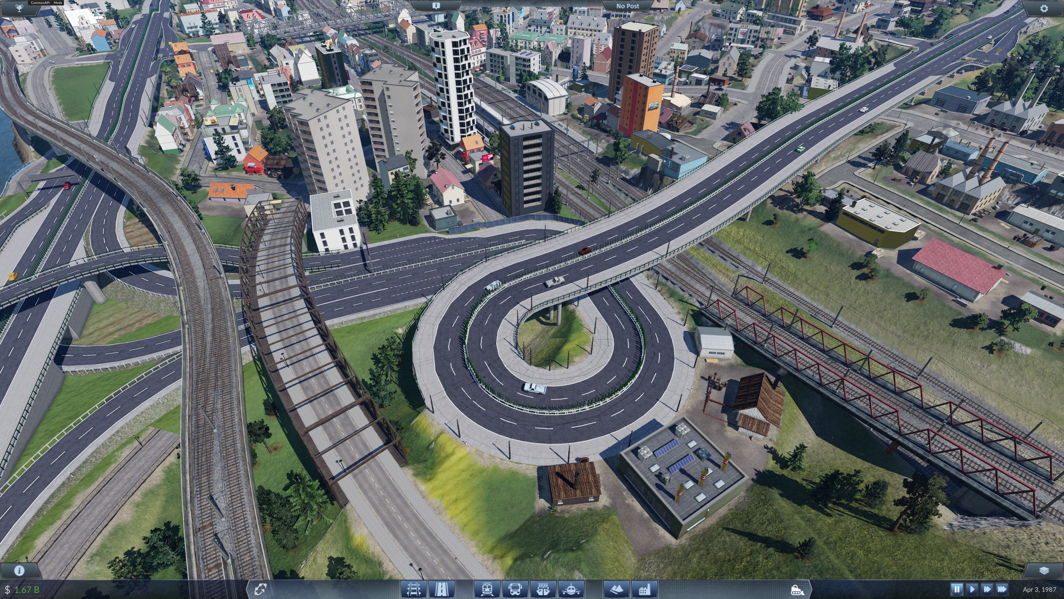Open the line manager icon
Image resolution: width=1064 pixels, height=599 pixels.
pyautogui.click(x=260, y=590)
